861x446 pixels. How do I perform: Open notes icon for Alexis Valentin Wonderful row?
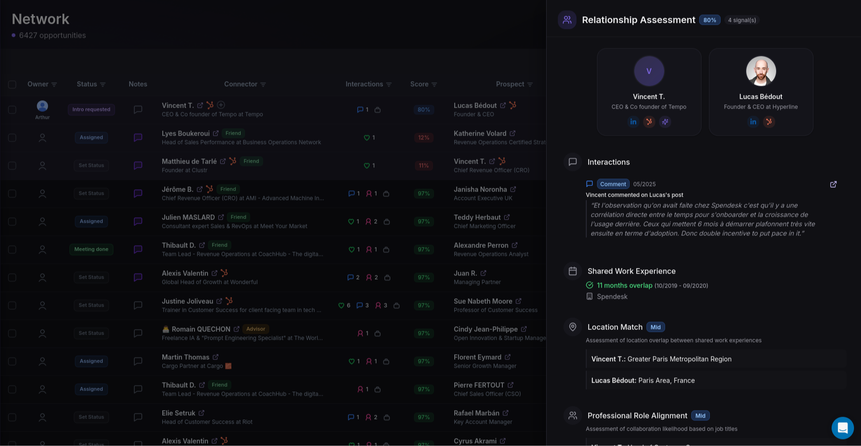[x=138, y=277]
